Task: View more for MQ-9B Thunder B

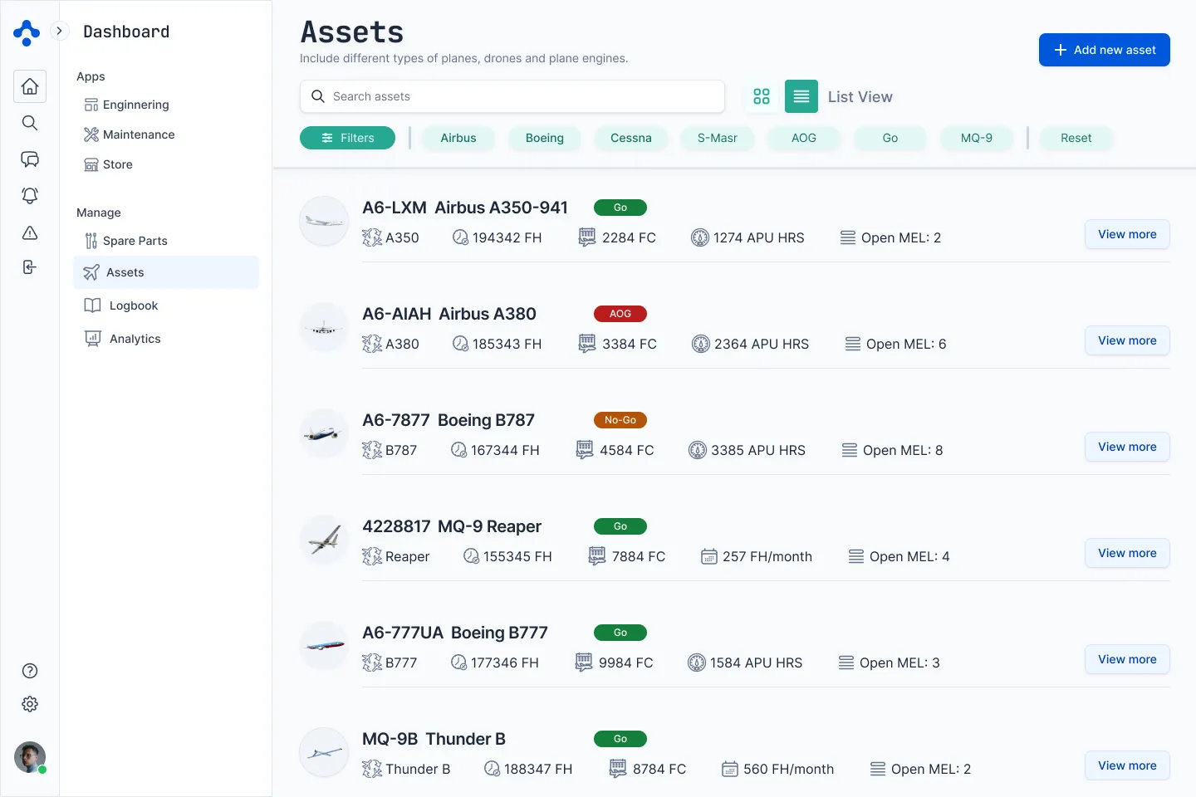Action: (1127, 765)
